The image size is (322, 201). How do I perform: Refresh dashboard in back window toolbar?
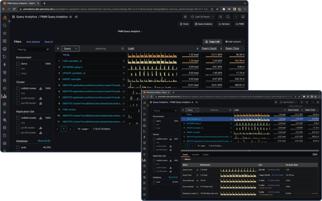(228, 17)
